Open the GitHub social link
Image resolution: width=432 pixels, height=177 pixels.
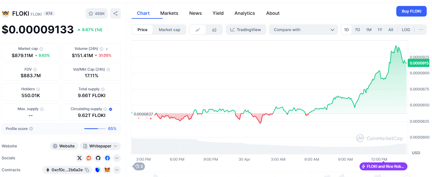tap(98, 158)
